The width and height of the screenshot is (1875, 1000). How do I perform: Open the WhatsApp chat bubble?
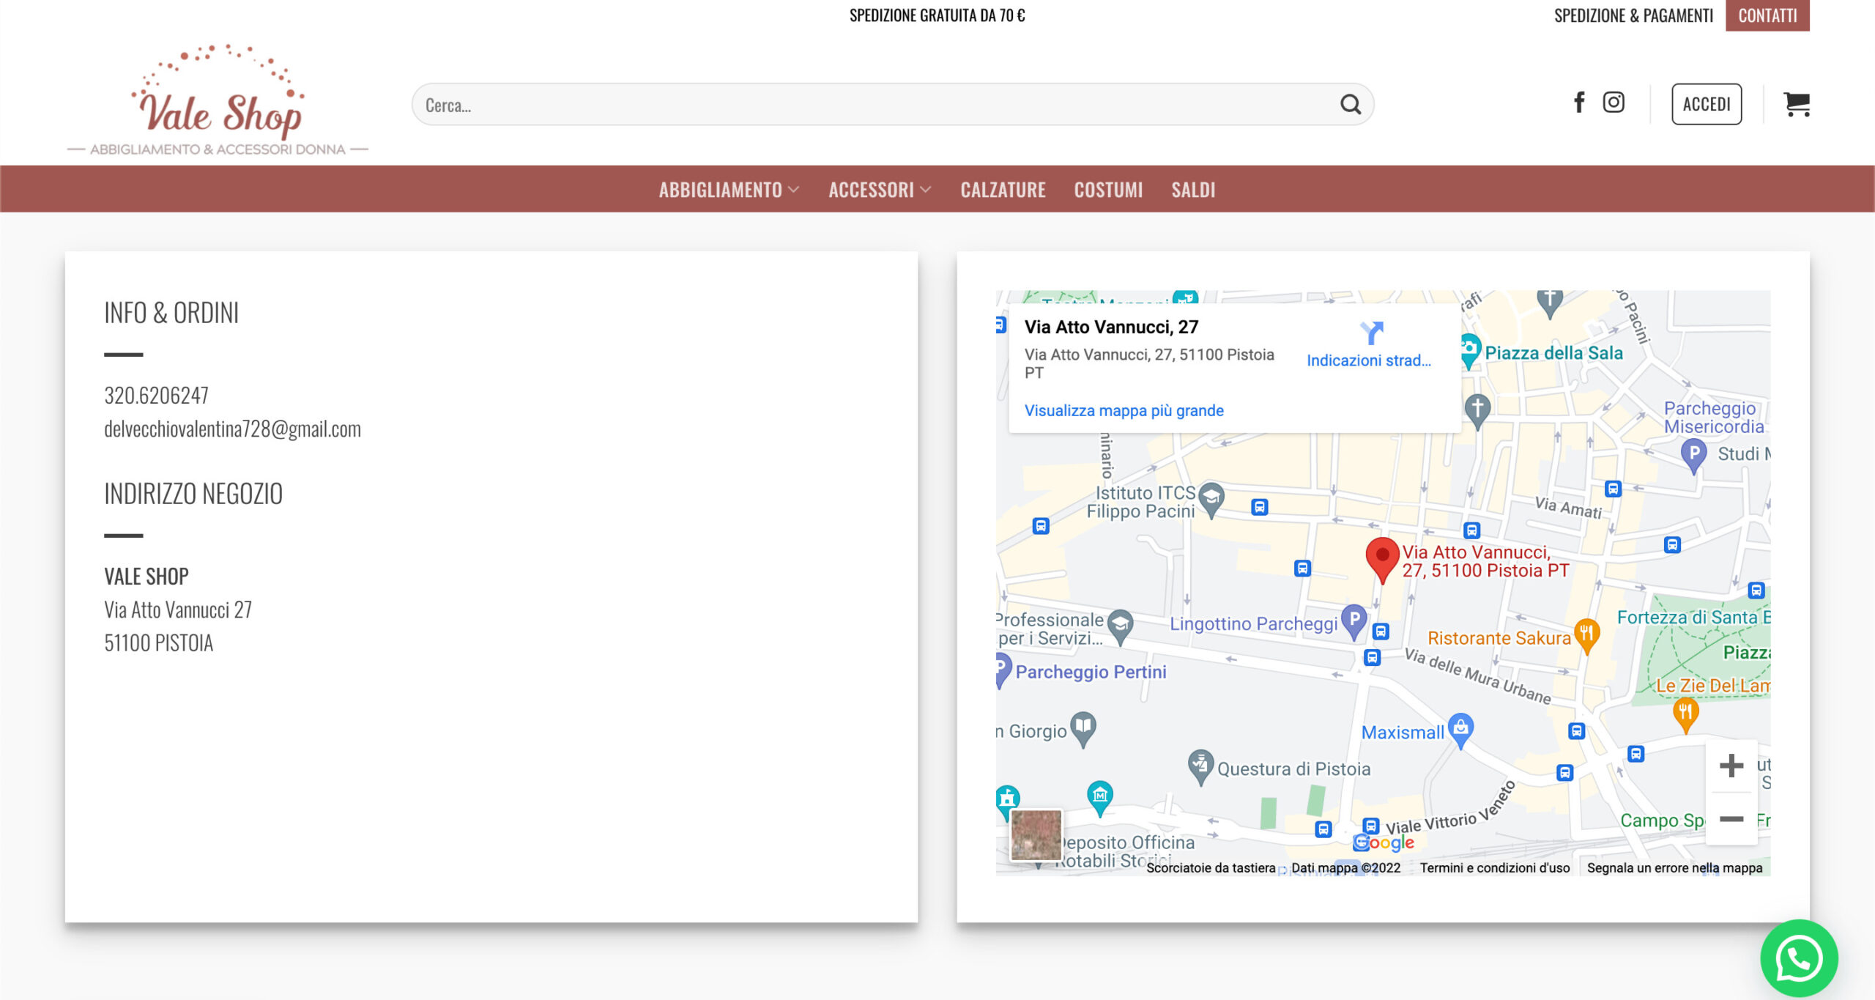[x=1799, y=958]
